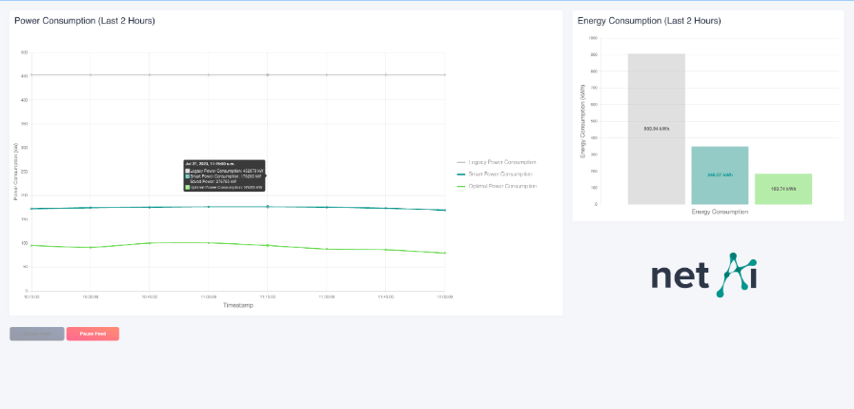
Task: Toggle Smart Power Consumption legend entry
Action: (x=502, y=174)
